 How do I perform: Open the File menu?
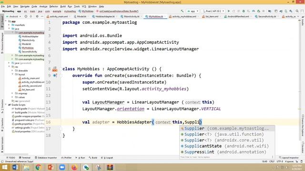pyautogui.click(x=3, y=6)
